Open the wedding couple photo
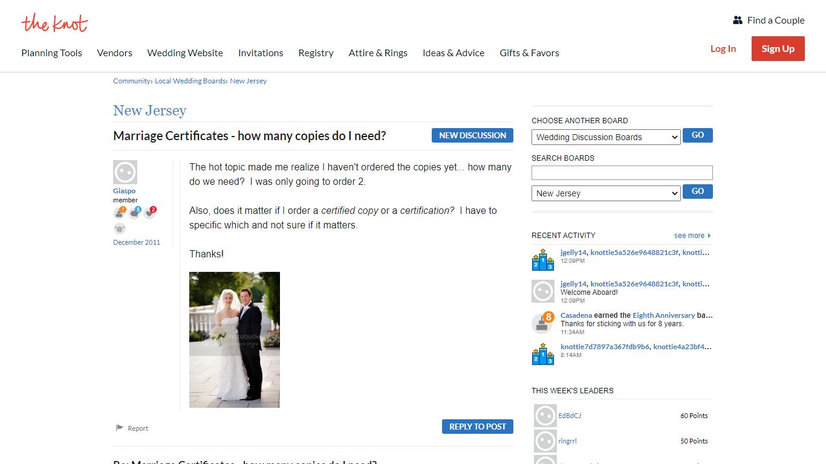Image resolution: width=826 pixels, height=464 pixels. tap(235, 340)
